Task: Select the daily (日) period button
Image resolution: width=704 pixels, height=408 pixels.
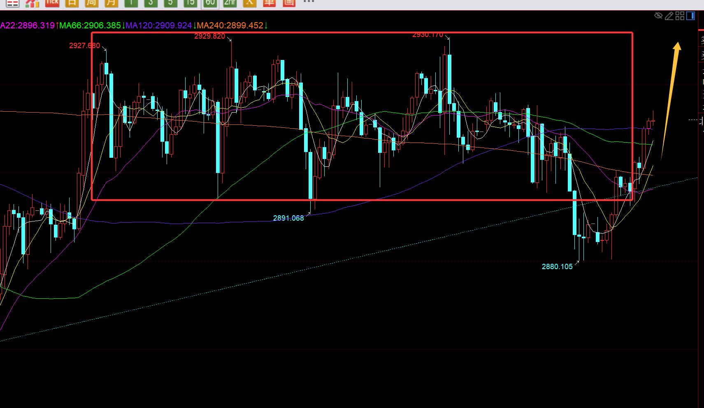Action: tap(72, 3)
